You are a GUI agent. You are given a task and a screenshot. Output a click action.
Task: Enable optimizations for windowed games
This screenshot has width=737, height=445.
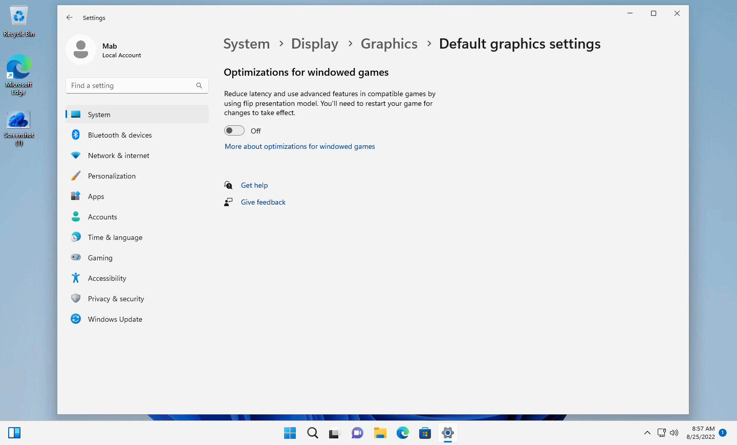click(234, 130)
